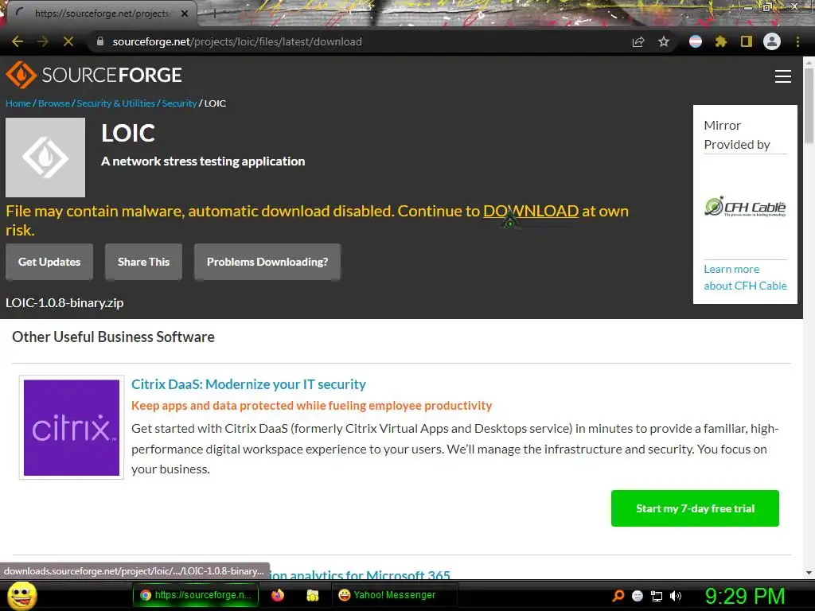This screenshot has height=611, width=815.
Task: Open the file manager taskbar icon
Action: coord(312,595)
